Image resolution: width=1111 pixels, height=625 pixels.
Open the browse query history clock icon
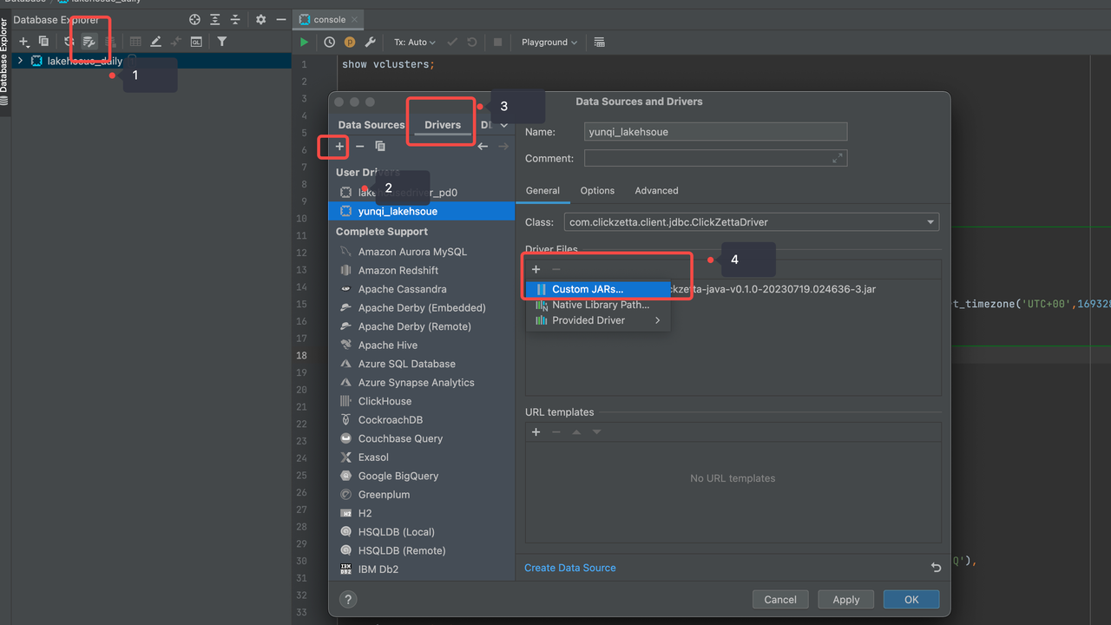pos(330,42)
